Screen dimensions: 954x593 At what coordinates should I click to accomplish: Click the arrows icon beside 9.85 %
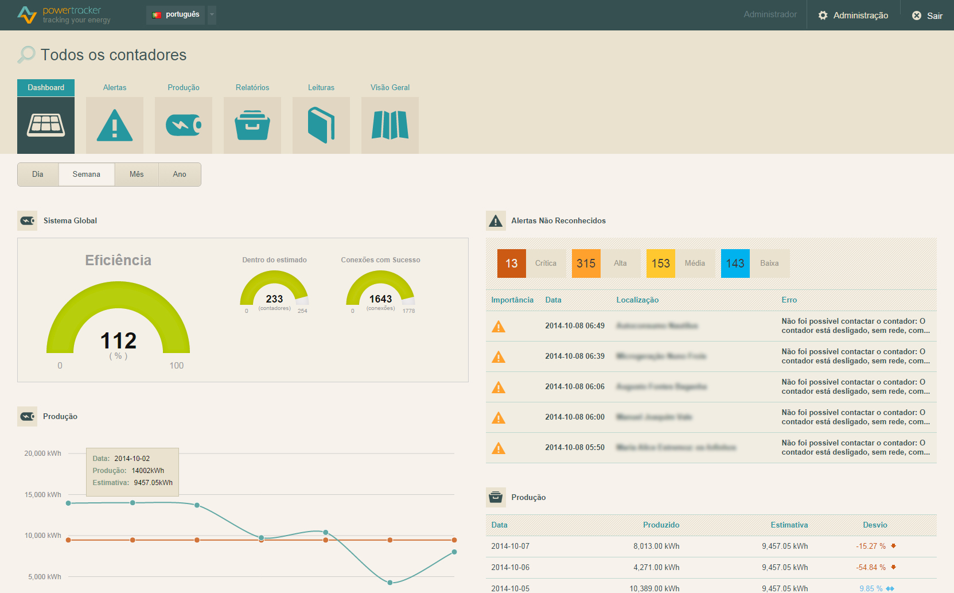890,588
